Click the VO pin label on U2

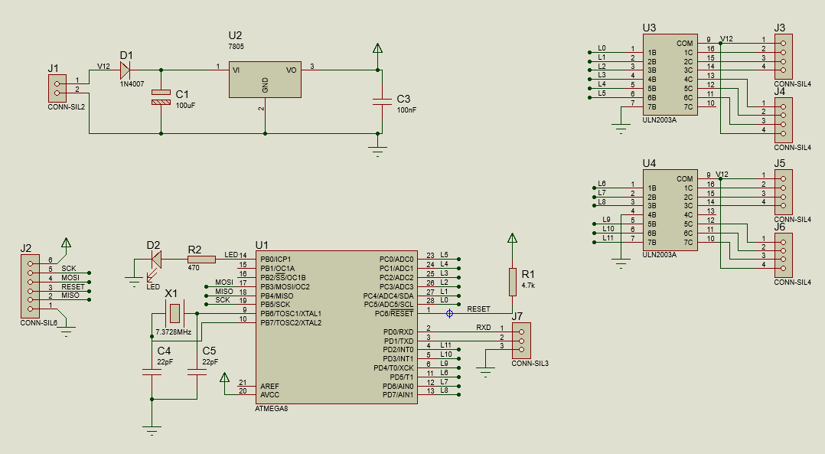(292, 70)
